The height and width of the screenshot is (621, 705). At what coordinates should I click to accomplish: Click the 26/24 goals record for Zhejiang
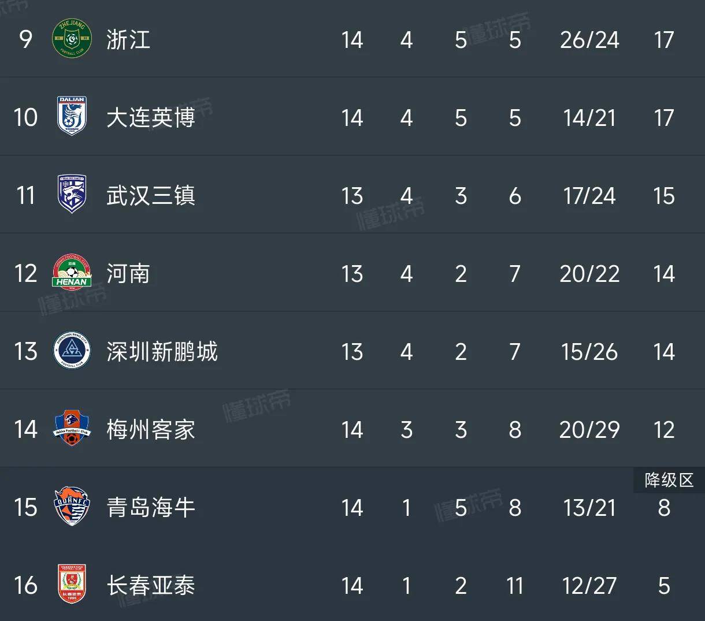pyautogui.click(x=589, y=40)
